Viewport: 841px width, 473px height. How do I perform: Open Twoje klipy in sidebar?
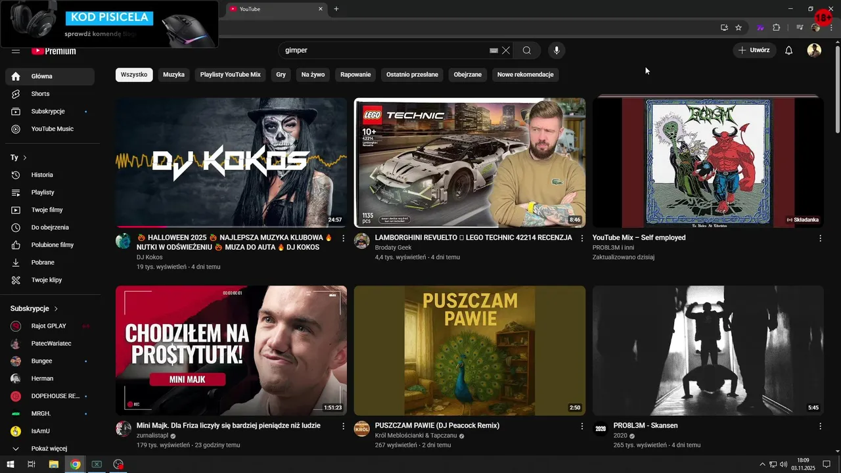click(x=50, y=280)
